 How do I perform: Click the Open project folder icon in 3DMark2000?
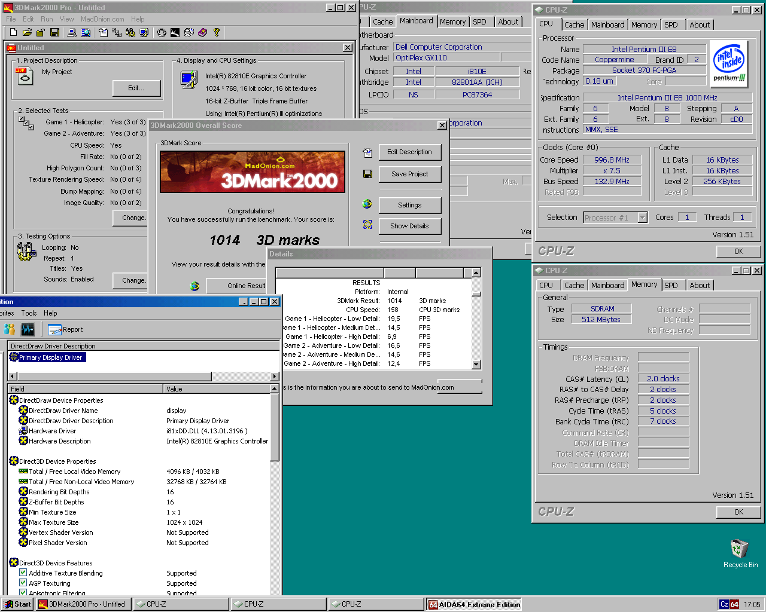tap(27, 32)
